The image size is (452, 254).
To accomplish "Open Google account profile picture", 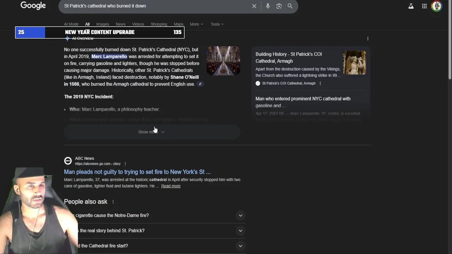I will click(x=437, y=6).
